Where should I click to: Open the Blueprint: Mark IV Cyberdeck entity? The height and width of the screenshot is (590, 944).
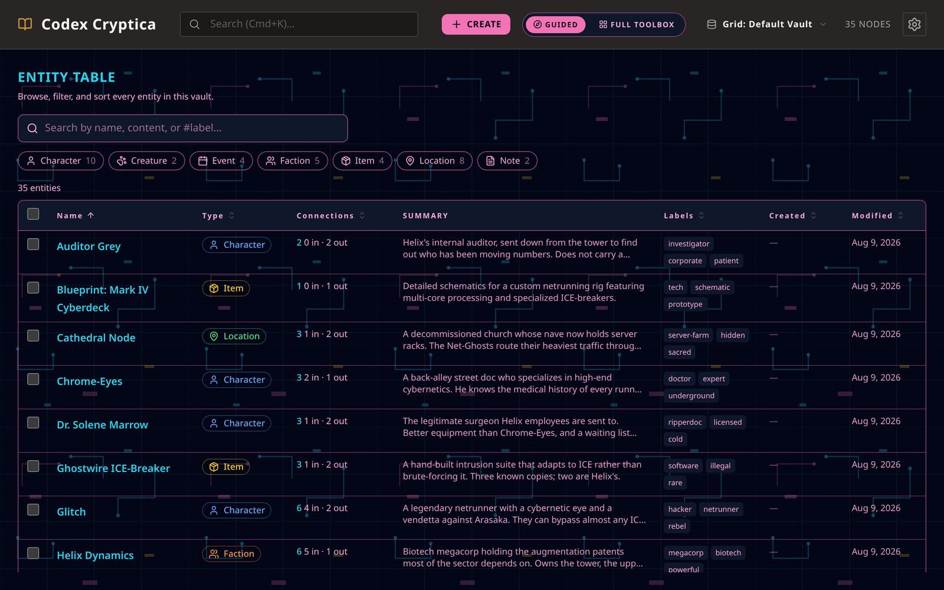click(x=103, y=299)
